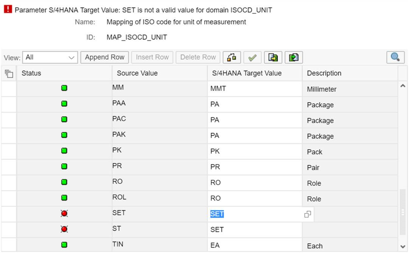411x259 pixels.
Task: Click the Status column header
Action: tap(65, 73)
